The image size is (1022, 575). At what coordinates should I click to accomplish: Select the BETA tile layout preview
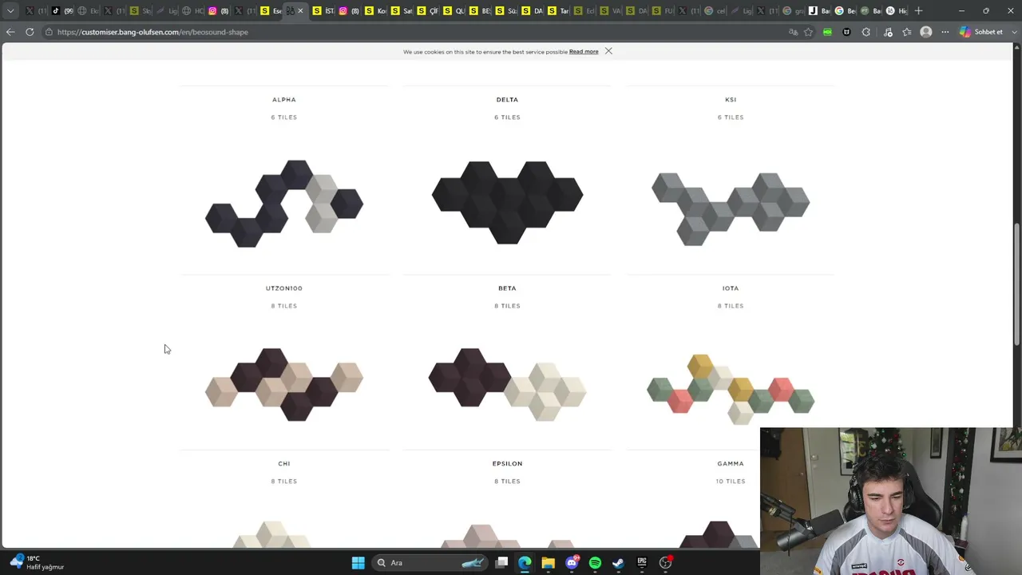point(507,384)
